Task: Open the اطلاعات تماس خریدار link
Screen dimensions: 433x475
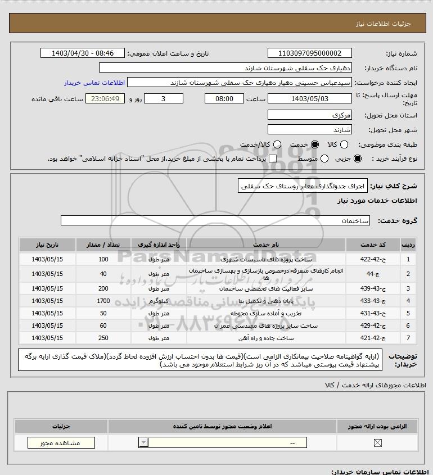Action: pos(94,83)
